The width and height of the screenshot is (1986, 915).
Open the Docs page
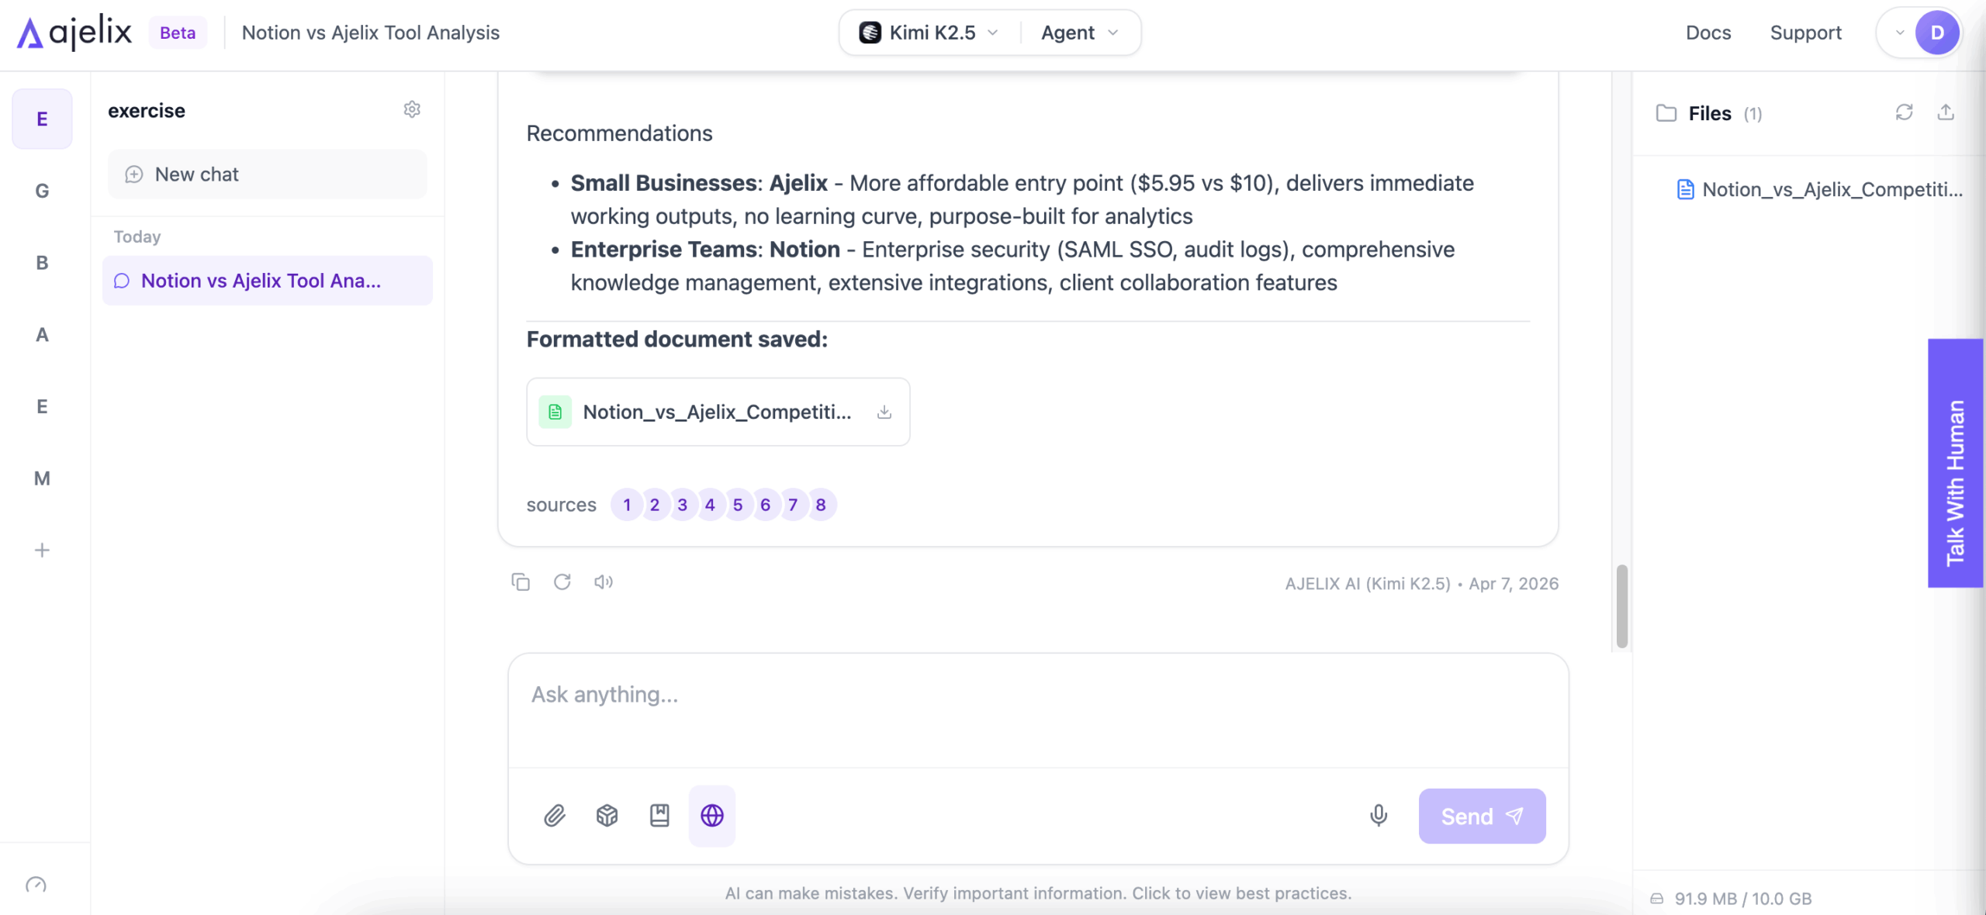(1708, 33)
